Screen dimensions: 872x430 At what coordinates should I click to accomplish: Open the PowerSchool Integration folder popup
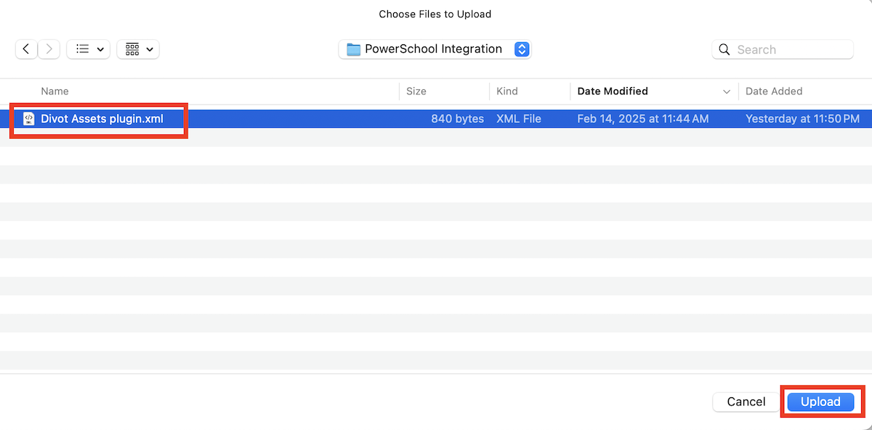click(x=433, y=49)
